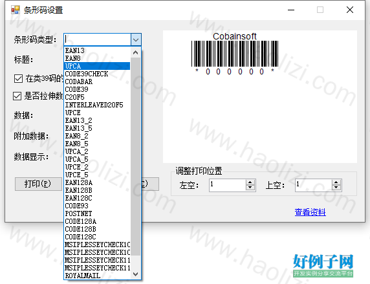Viewport: 370px width, 284px height.
Task: Select EAN13_2 barcode type
Action: [x=97, y=120]
